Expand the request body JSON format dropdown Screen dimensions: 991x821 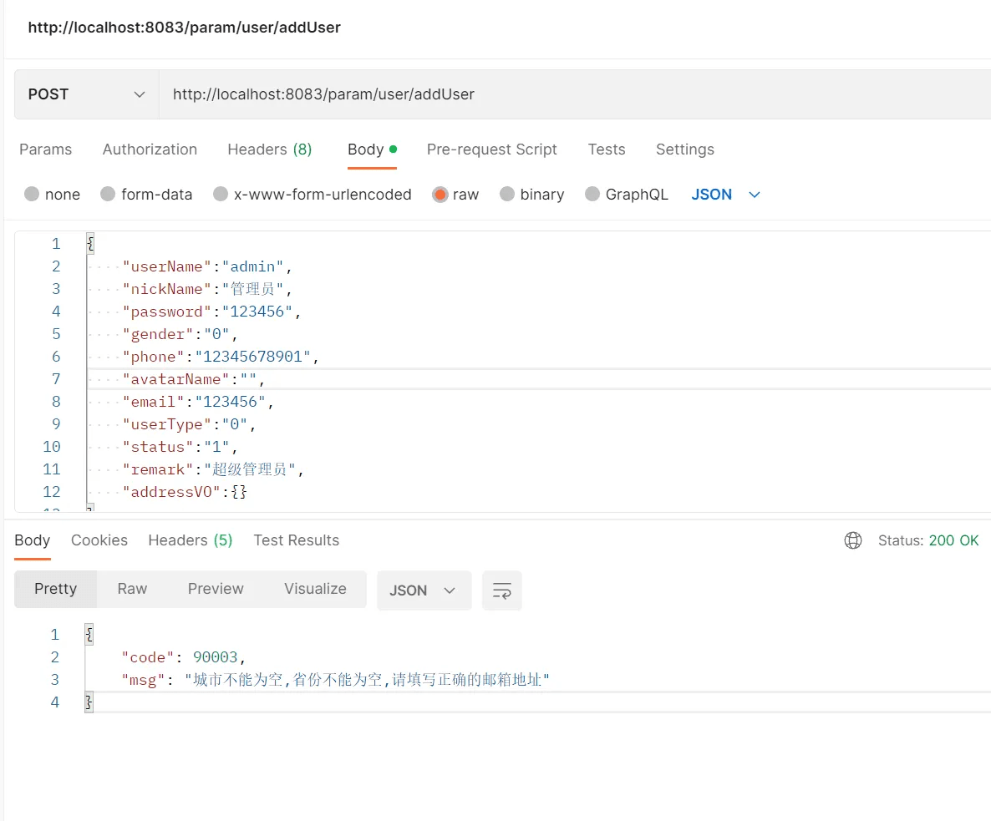[725, 195]
